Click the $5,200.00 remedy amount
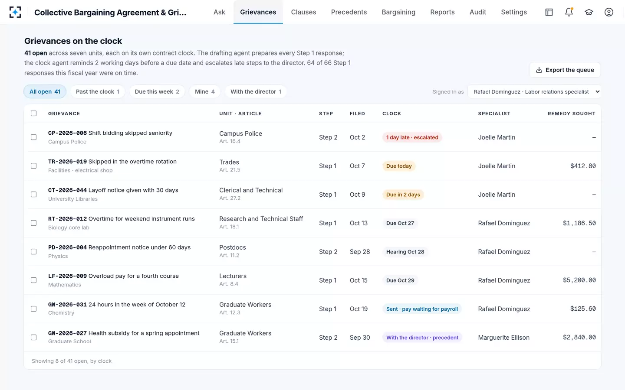This screenshot has width=625, height=390. [x=579, y=280]
